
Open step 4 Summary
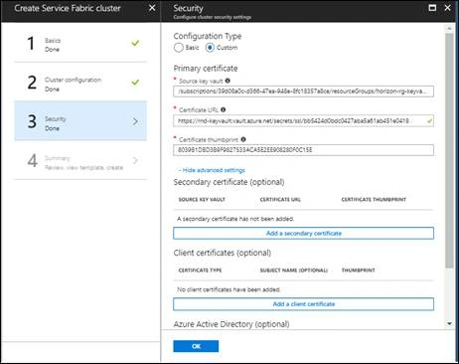click(80, 160)
